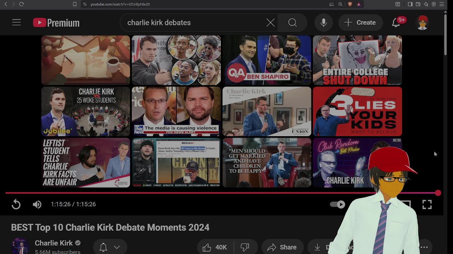Open the 'Leftist Student Tells Charlie Kirk' video
The image size is (453, 254).
pos(86,163)
